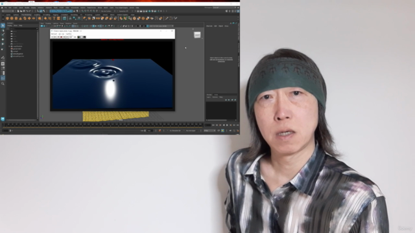The image size is (415, 233).
Task: Open the animation preferences icon at far right
Action: [x=237, y=131]
